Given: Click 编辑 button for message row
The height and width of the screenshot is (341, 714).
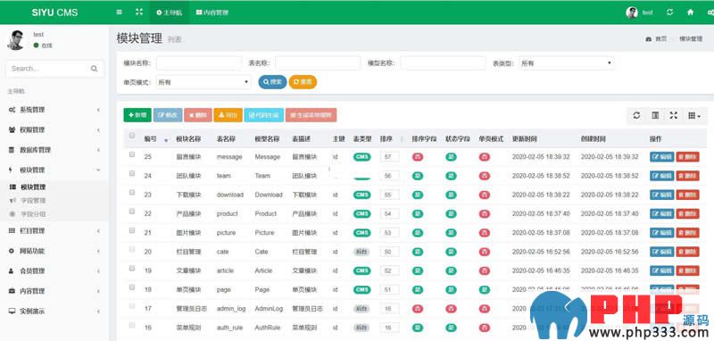Looking at the screenshot, I should 662,157.
